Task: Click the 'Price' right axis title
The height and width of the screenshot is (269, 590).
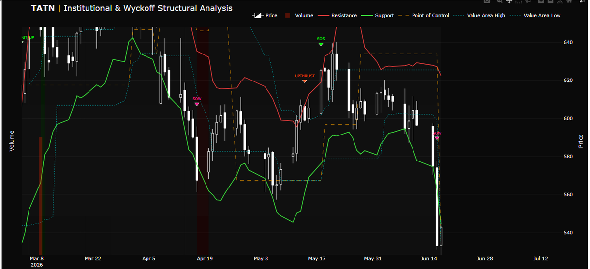Action: click(x=581, y=141)
